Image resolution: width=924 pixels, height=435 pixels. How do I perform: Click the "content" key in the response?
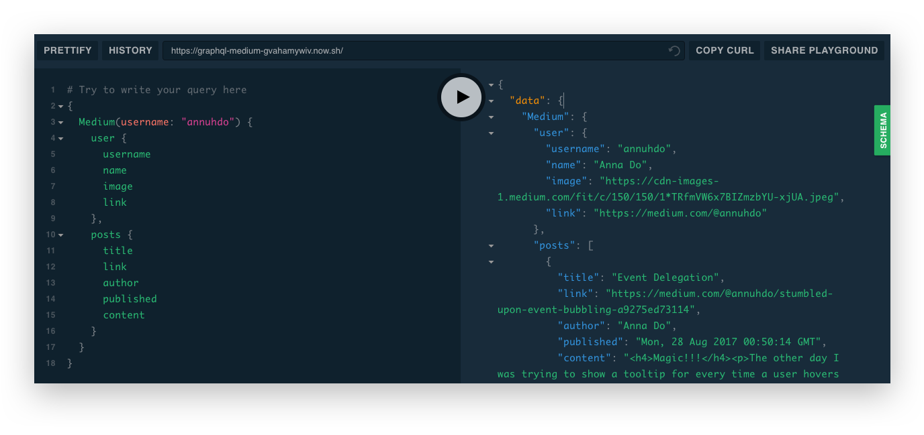click(x=584, y=358)
